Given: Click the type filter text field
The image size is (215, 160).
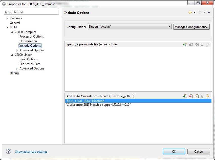Looking at the screenshot, I should coord(31,12).
